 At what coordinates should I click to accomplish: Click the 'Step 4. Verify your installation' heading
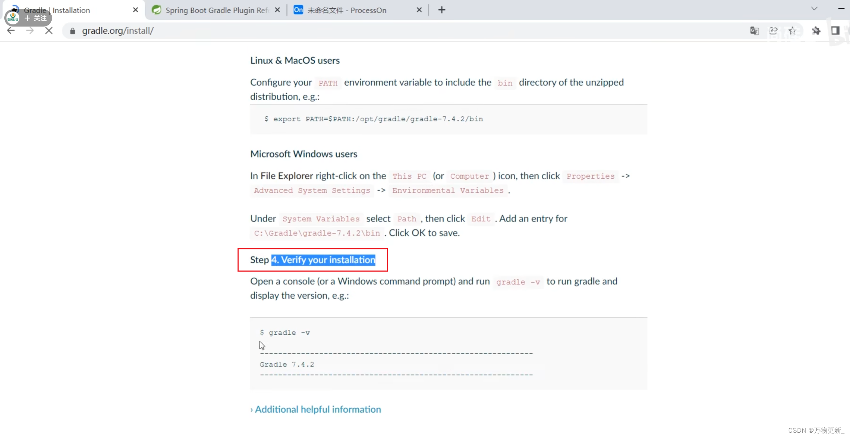[313, 260]
